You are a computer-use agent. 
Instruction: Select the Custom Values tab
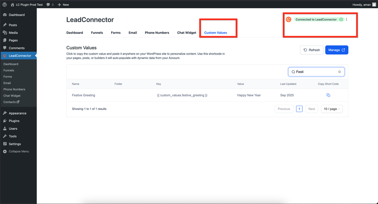[x=216, y=33]
